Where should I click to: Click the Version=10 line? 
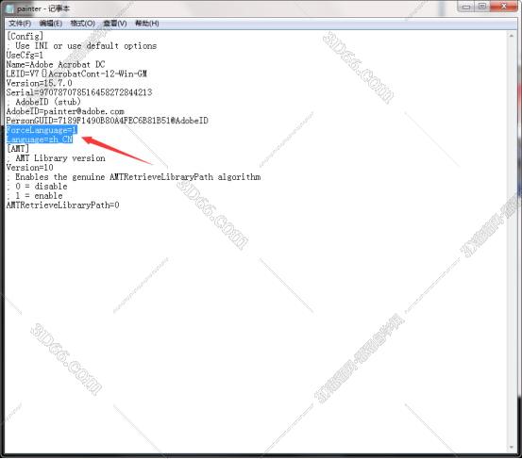(29, 167)
